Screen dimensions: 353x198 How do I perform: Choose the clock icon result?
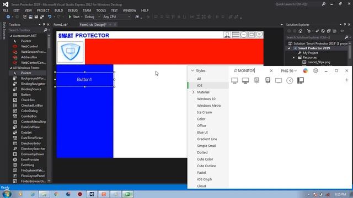[290, 80]
